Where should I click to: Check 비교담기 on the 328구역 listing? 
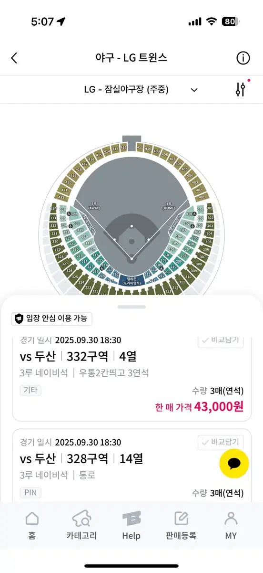tap(221, 442)
